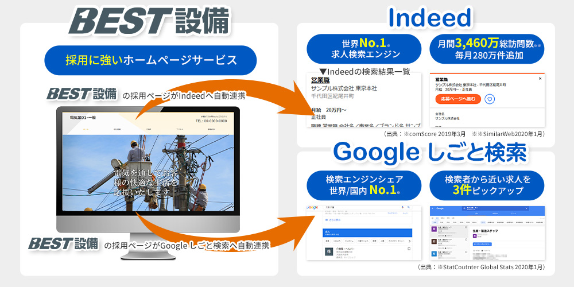Viewport: 574px width, 287px height.
Task: Click the 月間3,460万総訪問数 badge
Action: pos(487,49)
